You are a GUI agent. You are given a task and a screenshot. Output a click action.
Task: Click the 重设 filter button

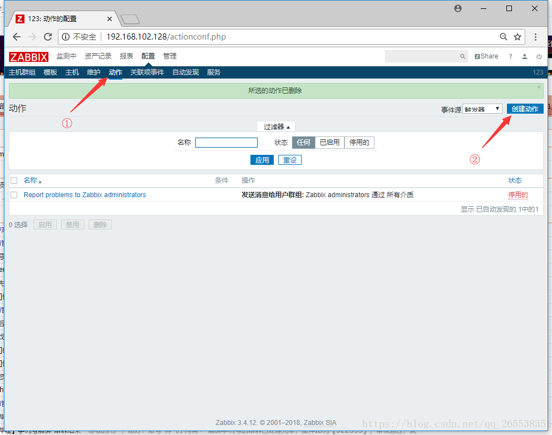point(290,160)
